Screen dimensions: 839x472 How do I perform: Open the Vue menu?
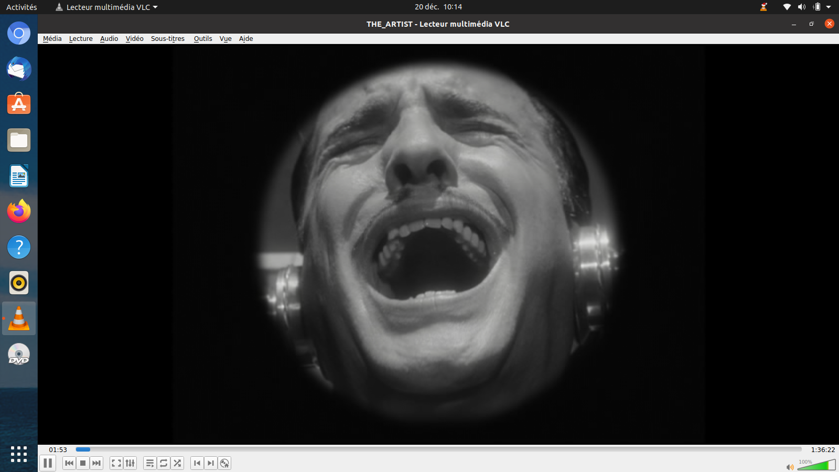coord(225,39)
